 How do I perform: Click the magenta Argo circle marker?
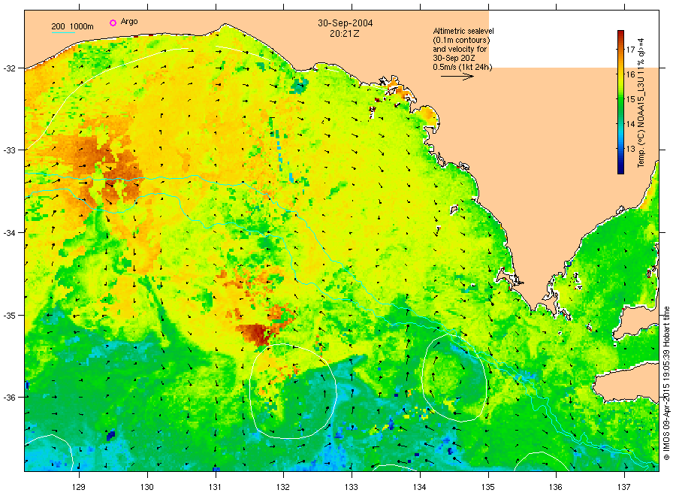113,23
